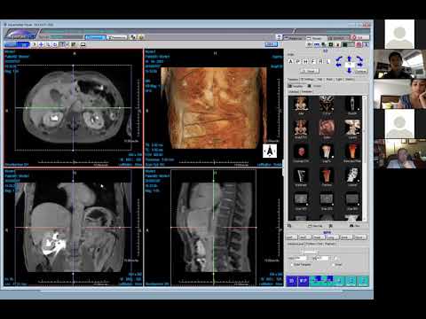The height and width of the screenshot is (319, 426).
Task: Rotate volume right with the right arrow
Action: coord(360,65)
